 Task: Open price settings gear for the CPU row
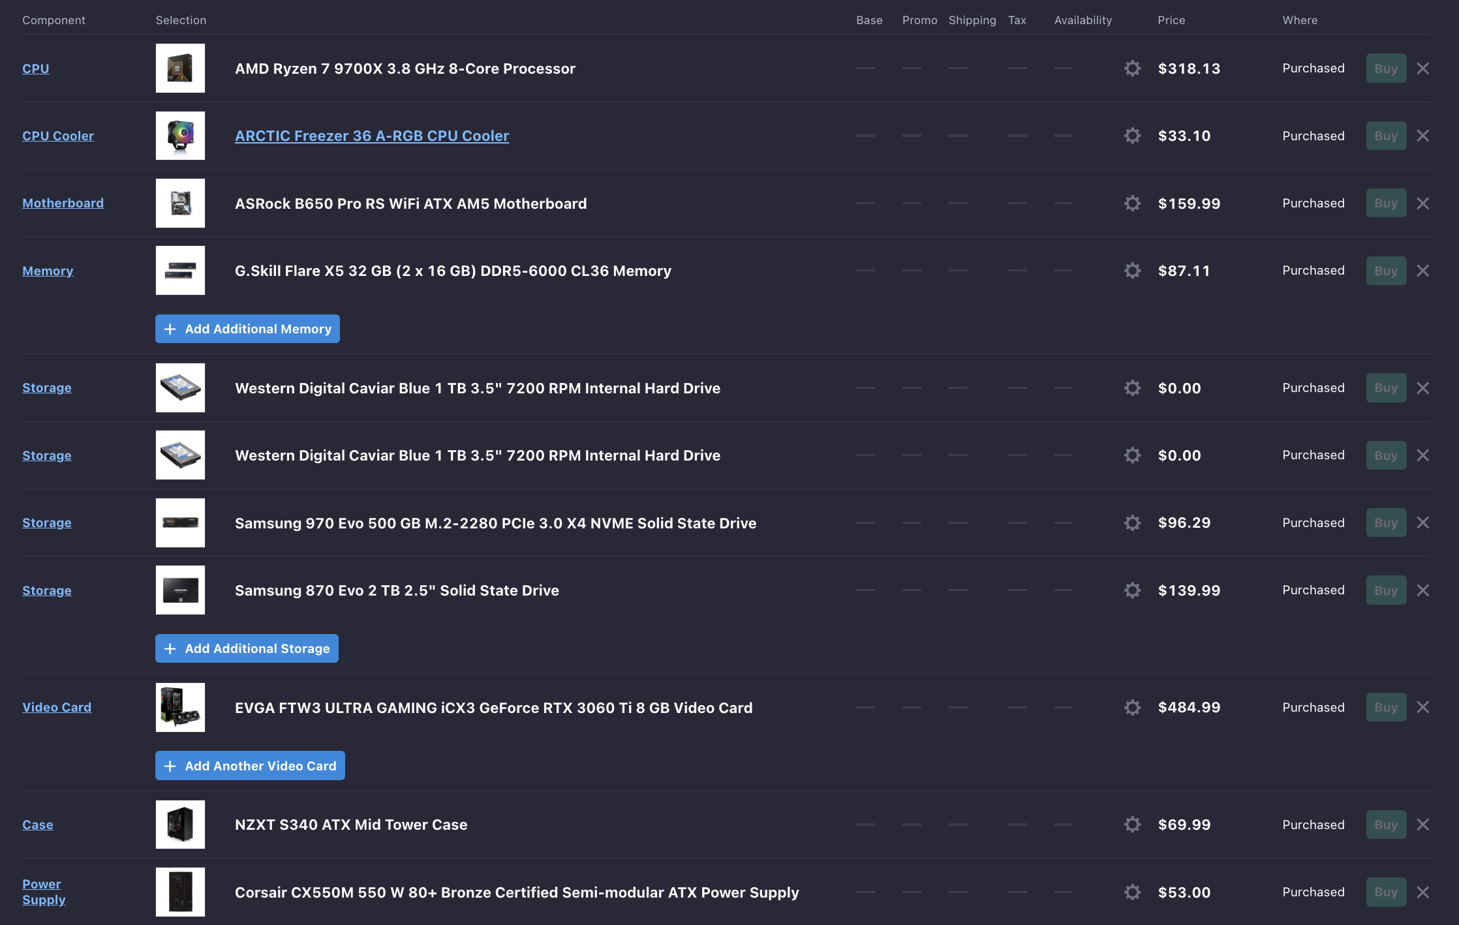pyautogui.click(x=1132, y=68)
